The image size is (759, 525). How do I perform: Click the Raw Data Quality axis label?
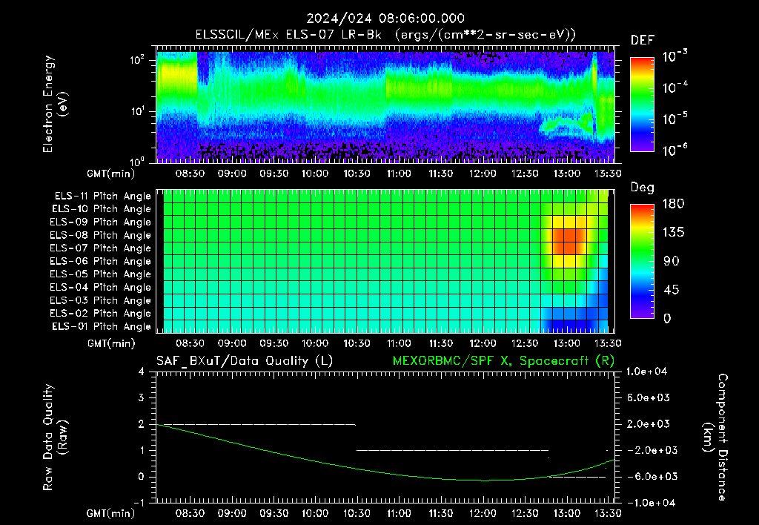[55, 437]
